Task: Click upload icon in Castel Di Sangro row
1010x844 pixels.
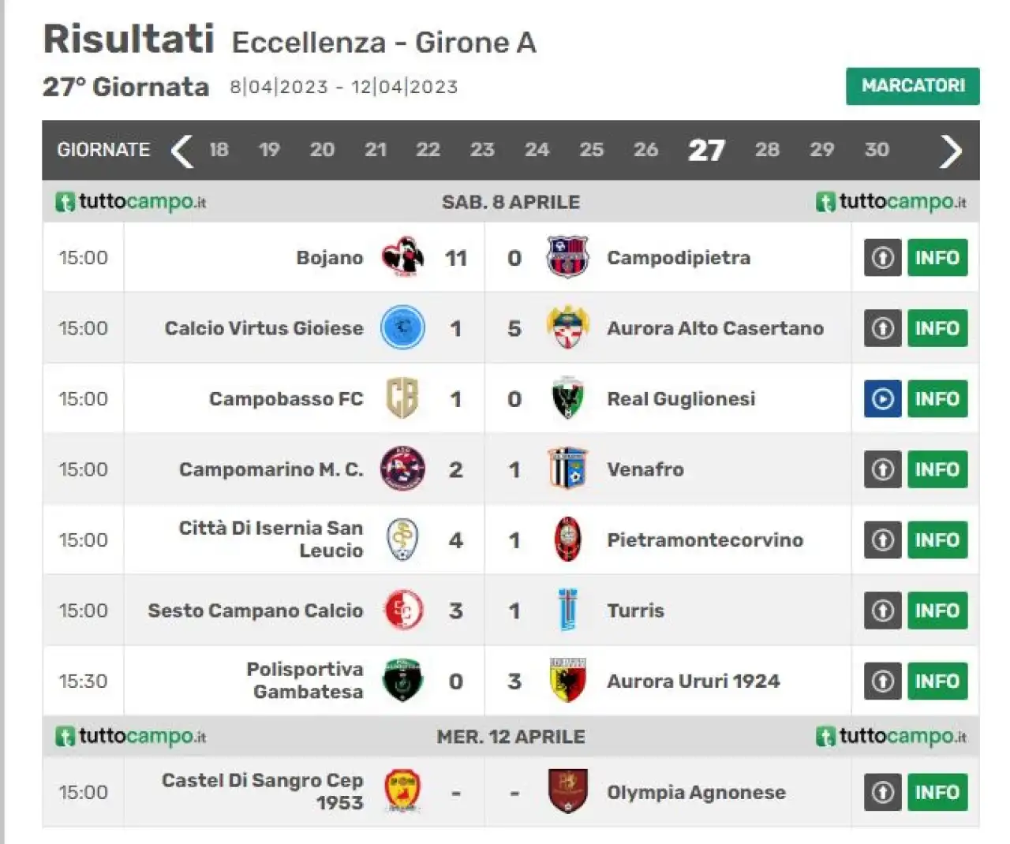Action: coord(882,793)
